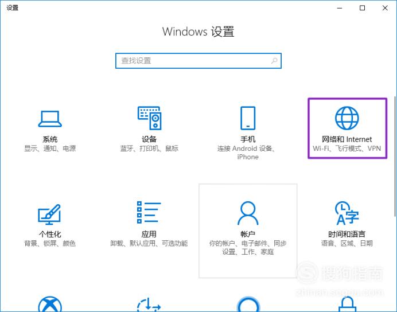Screen dimensions: 397x312
Task: Open the 个性化 paintbrush icon
Action: (x=49, y=214)
